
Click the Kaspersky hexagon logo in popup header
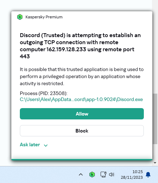point(20,17)
